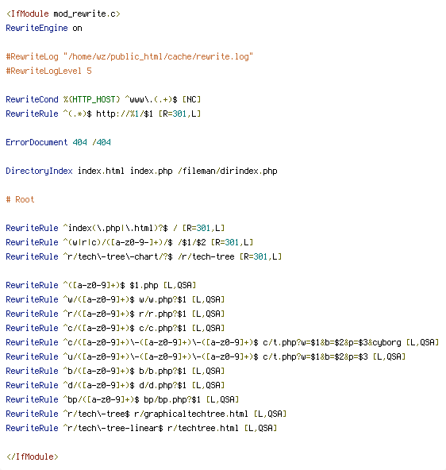Click the # Root comment
Viewport: 446px width, 470px height.
(x=20, y=199)
